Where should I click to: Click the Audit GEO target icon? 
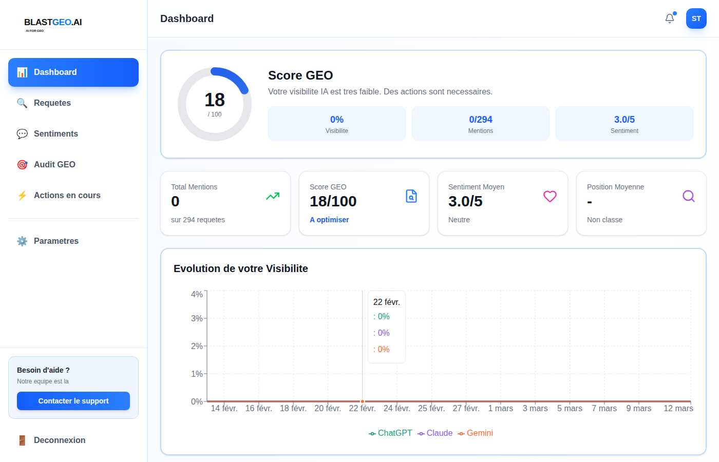[x=22, y=165]
